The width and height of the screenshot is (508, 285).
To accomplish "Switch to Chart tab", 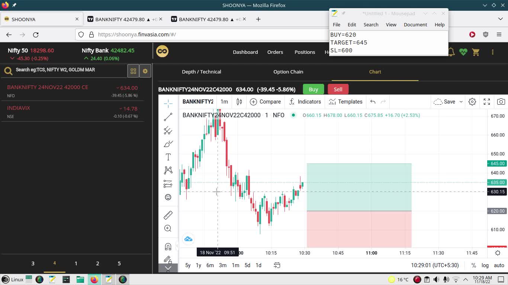I will (x=375, y=72).
